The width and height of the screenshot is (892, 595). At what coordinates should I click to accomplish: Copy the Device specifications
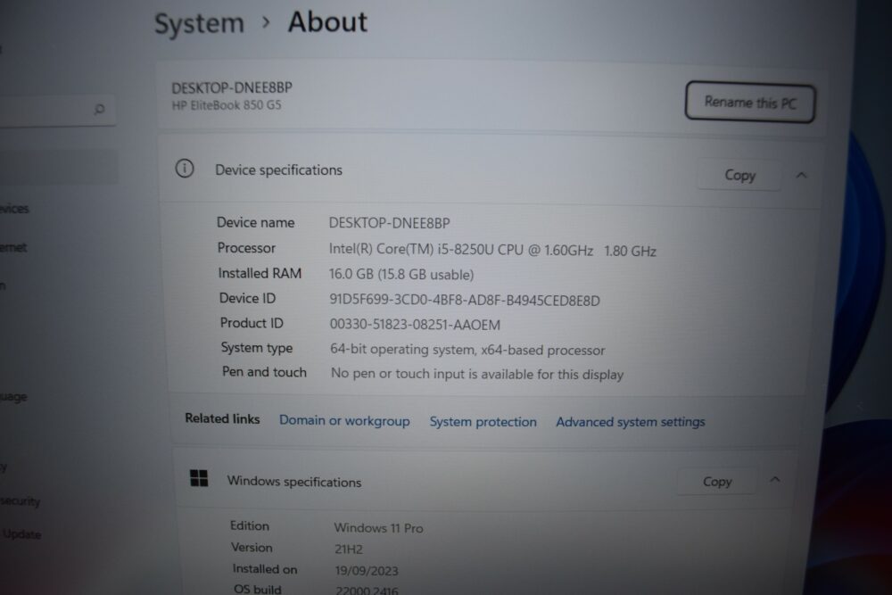[739, 175]
